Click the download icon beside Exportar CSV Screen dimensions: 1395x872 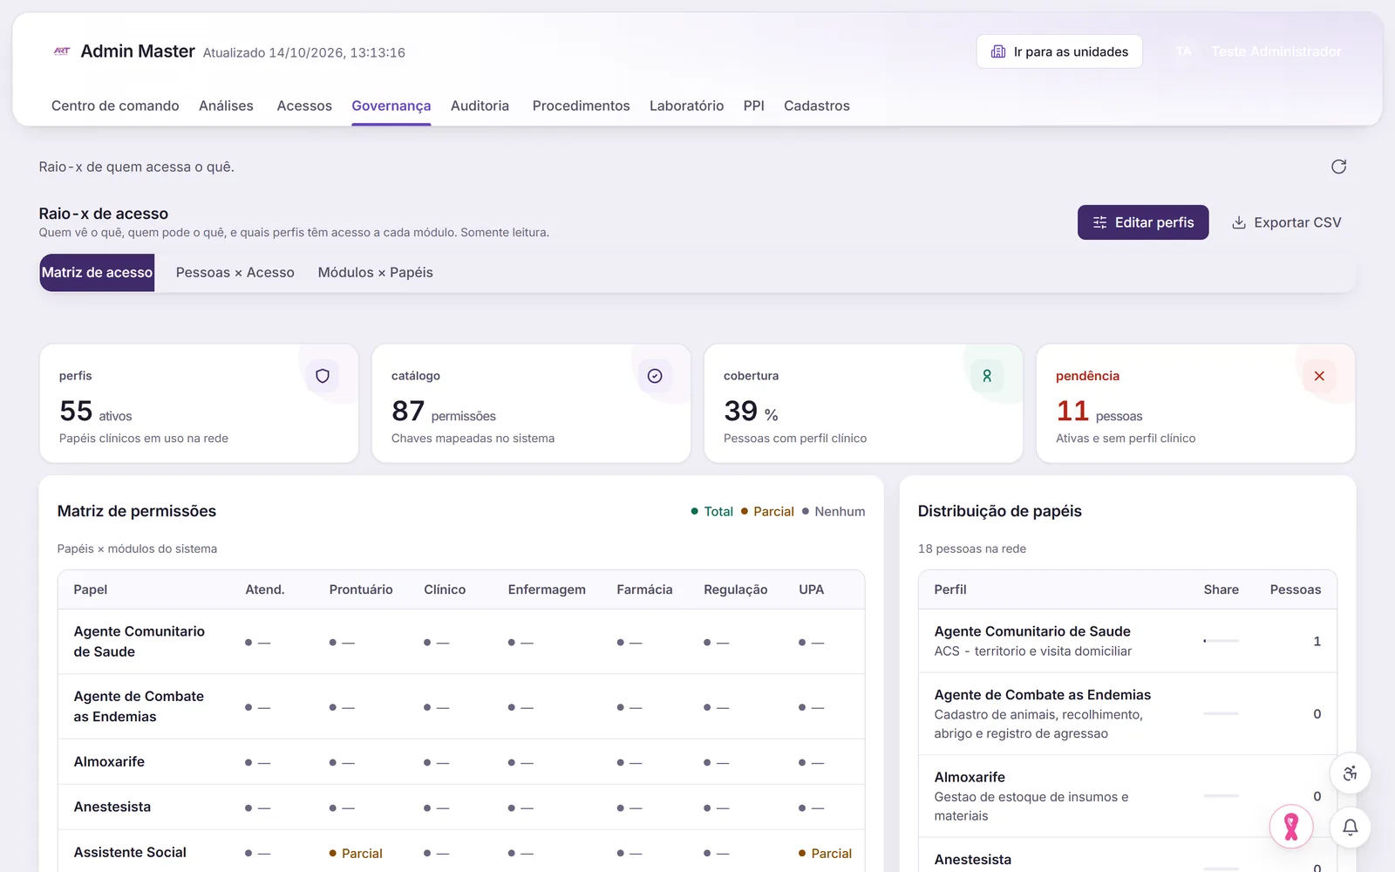[x=1238, y=222]
